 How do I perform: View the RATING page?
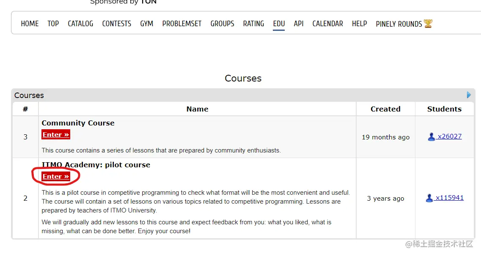[253, 24]
